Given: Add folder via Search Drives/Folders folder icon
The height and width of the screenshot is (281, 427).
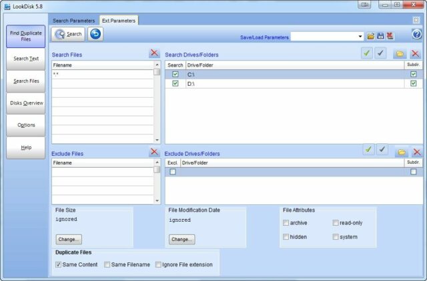Looking at the screenshot, I should (400, 53).
